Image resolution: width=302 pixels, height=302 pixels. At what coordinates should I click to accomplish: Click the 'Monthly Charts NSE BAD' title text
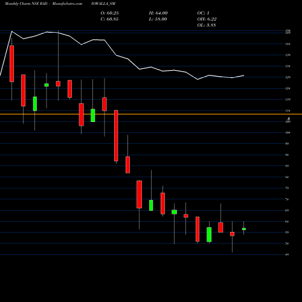tap(26, 4)
